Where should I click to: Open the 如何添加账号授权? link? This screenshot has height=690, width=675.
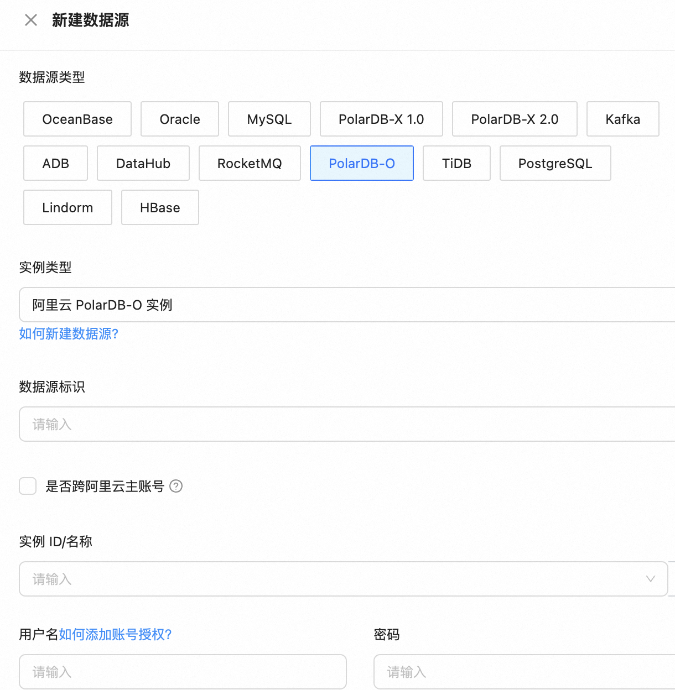(x=115, y=634)
